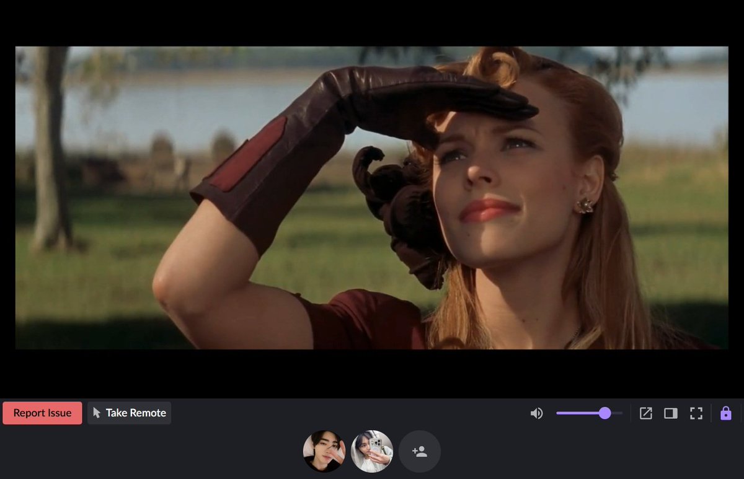Invite someone with the add person icon

pyautogui.click(x=420, y=451)
